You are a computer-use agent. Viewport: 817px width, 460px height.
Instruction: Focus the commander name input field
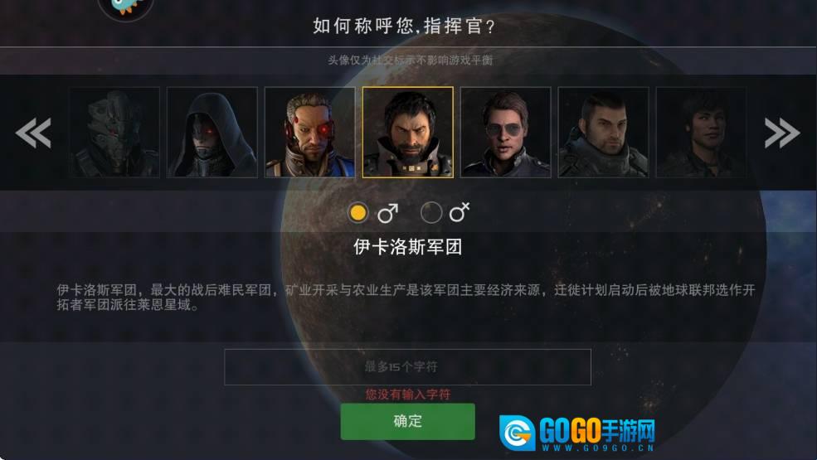pos(407,366)
